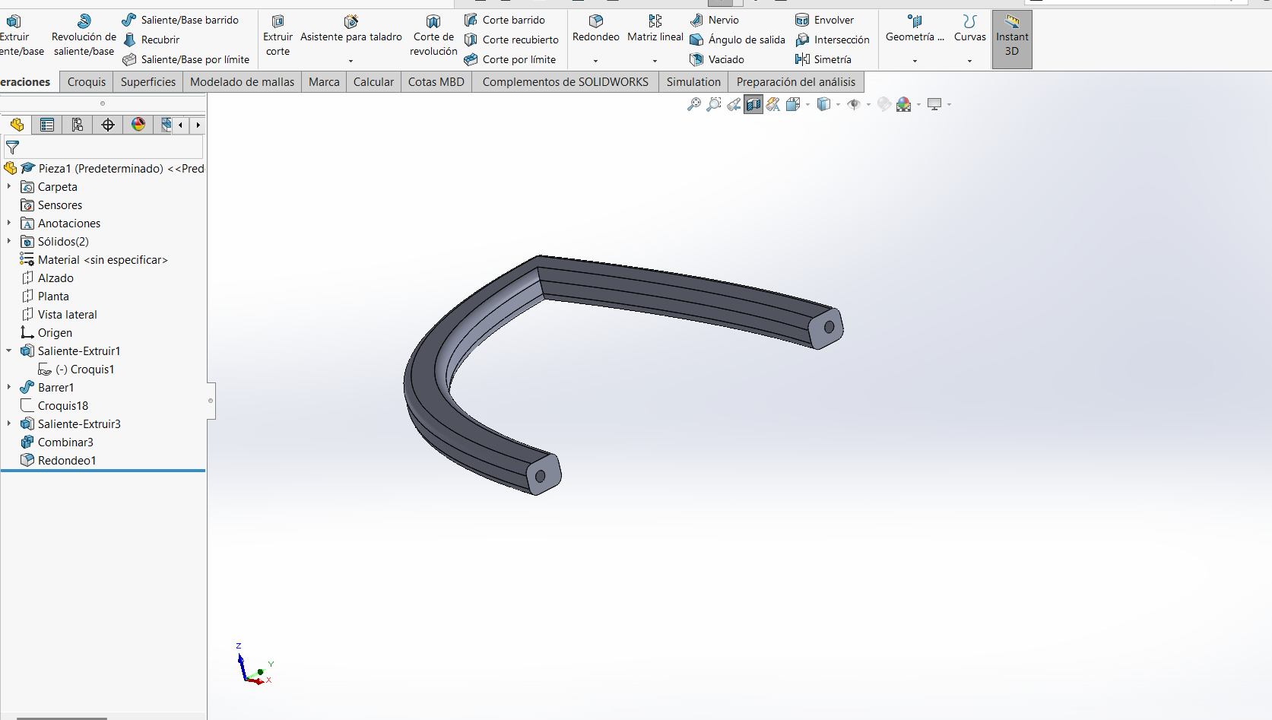Open Complementos de SOLIDWORKS tab
1272x720 pixels.
pos(566,81)
